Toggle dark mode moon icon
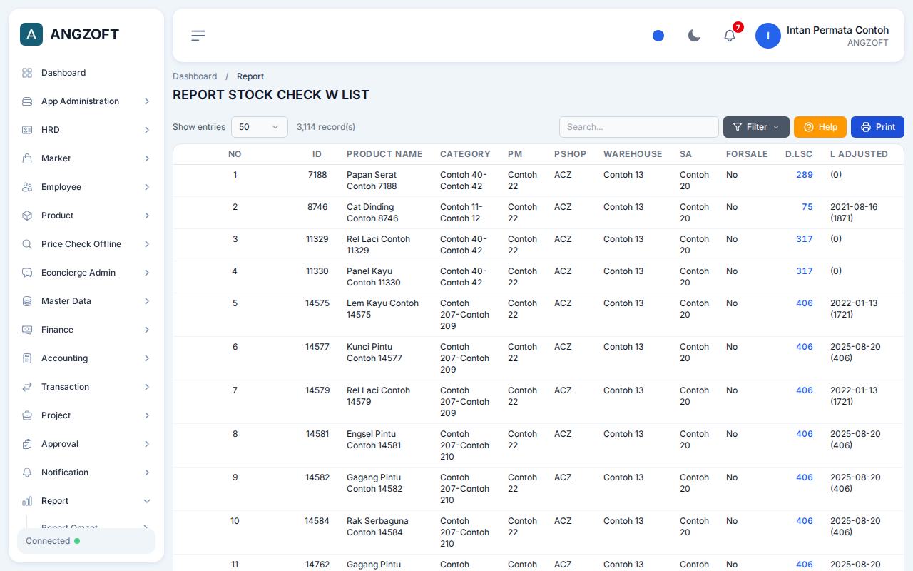The height and width of the screenshot is (571, 913). (694, 36)
